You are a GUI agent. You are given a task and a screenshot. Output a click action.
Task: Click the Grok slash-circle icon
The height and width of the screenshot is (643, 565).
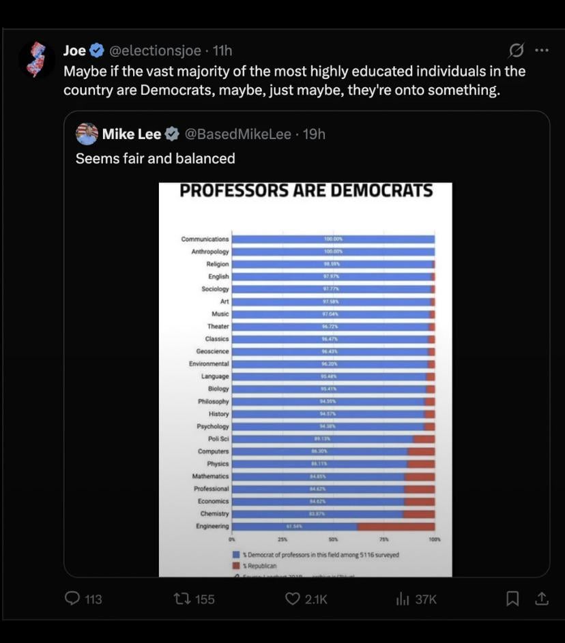517,50
